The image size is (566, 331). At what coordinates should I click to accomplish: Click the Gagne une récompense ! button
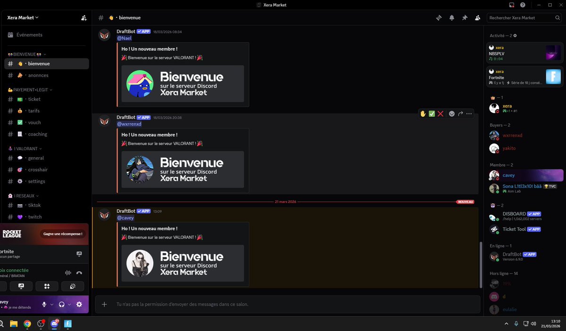pyautogui.click(x=63, y=234)
